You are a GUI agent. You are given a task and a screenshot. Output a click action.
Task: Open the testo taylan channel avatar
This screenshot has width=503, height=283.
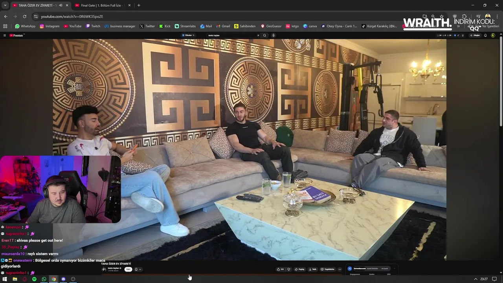(104, 269)
